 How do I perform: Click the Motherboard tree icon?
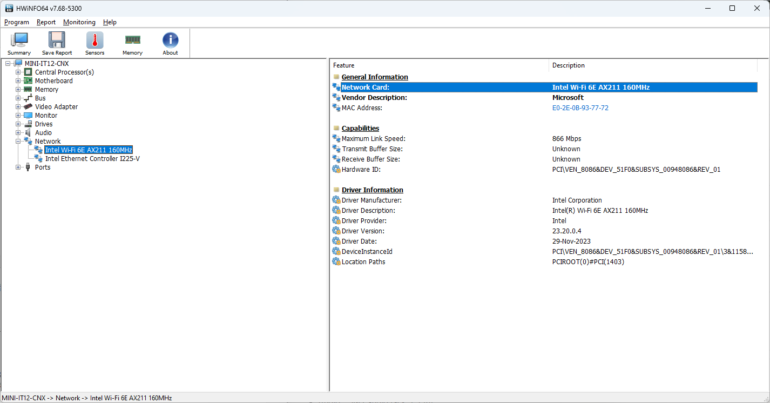click(28, 80)
